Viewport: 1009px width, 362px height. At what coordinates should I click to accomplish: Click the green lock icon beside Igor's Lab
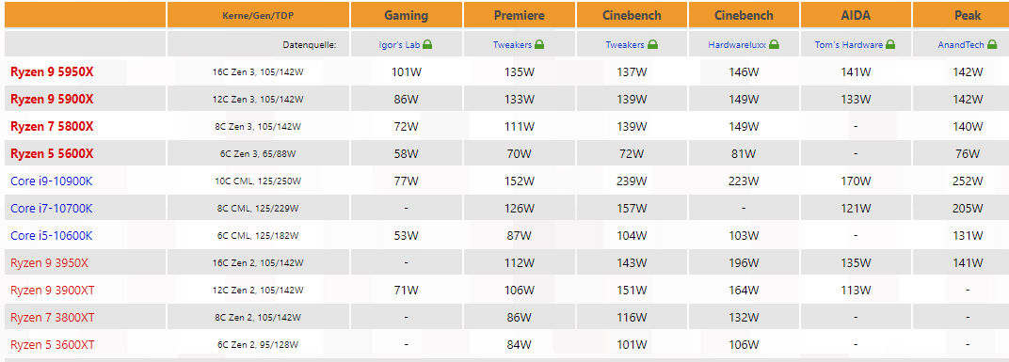tap(427, 45)
